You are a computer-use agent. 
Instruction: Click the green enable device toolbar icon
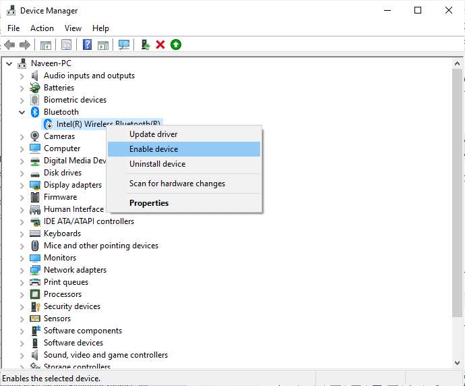click(x=176, y=45)
